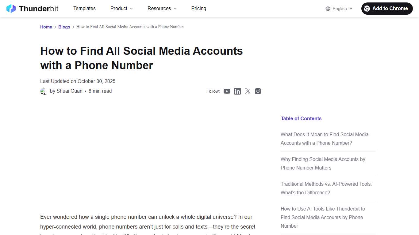
Task: Click the author name Shuai Guan
Action: click(x=69, y=91)
